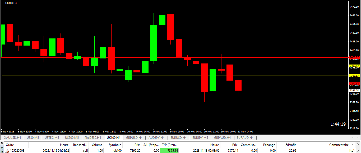The height and width of the screenshot is (153, 361).
Task: Open the UK100,H4 chart title dropdown arrow
Action: coord(3,3)
